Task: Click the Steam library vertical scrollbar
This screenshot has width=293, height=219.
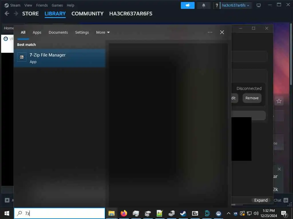Action: pos(291,54)
